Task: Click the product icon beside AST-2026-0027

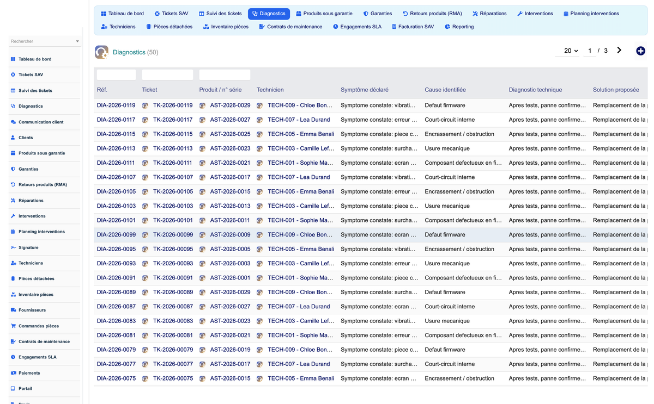Action: point(202,120)
